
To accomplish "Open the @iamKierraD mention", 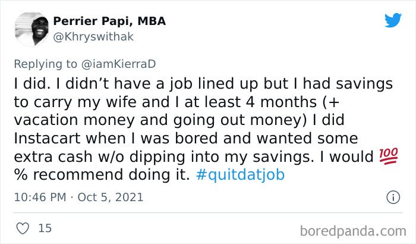I will tap(118, 64).
